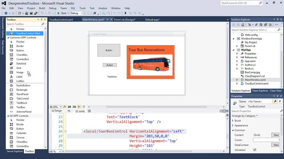Open the Debug configuration dropdown
The image size is (284, 159).
tap(77, 13)
